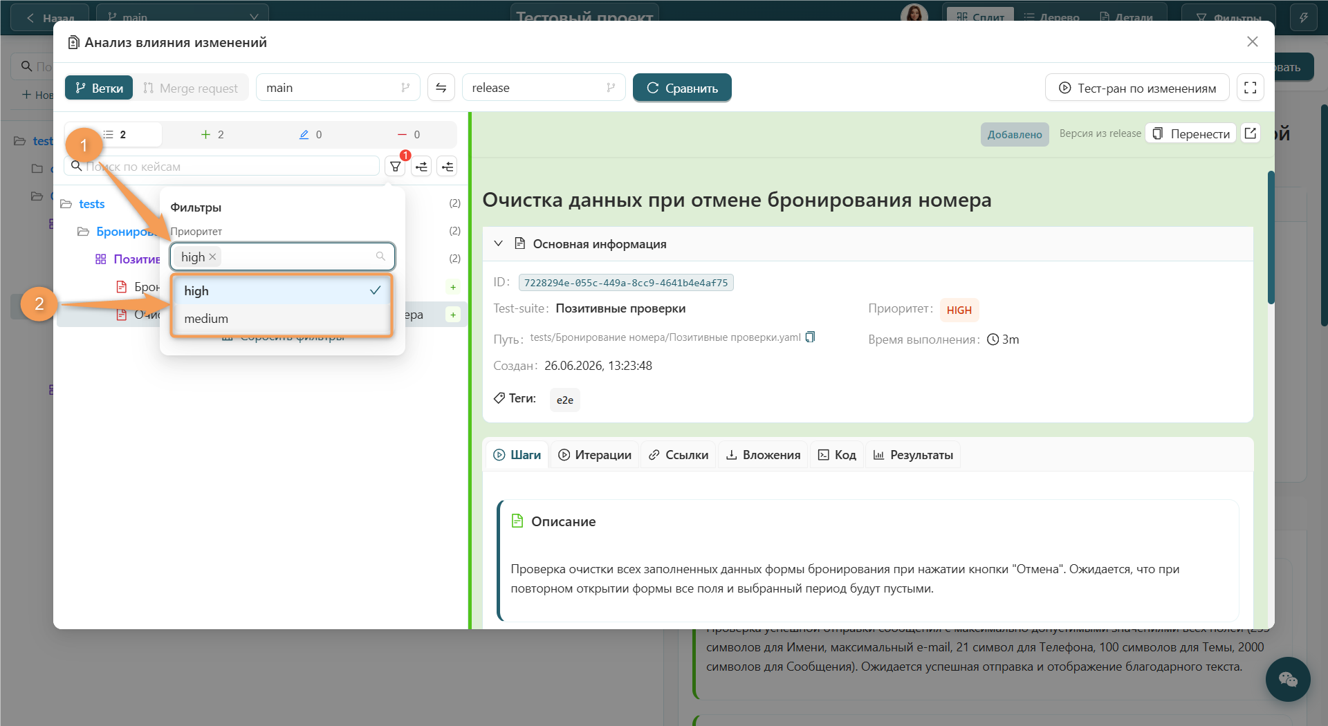Open the filter funnel icon with badge
The height and width of the screenshot is (726, 1328).
[395, 166]
